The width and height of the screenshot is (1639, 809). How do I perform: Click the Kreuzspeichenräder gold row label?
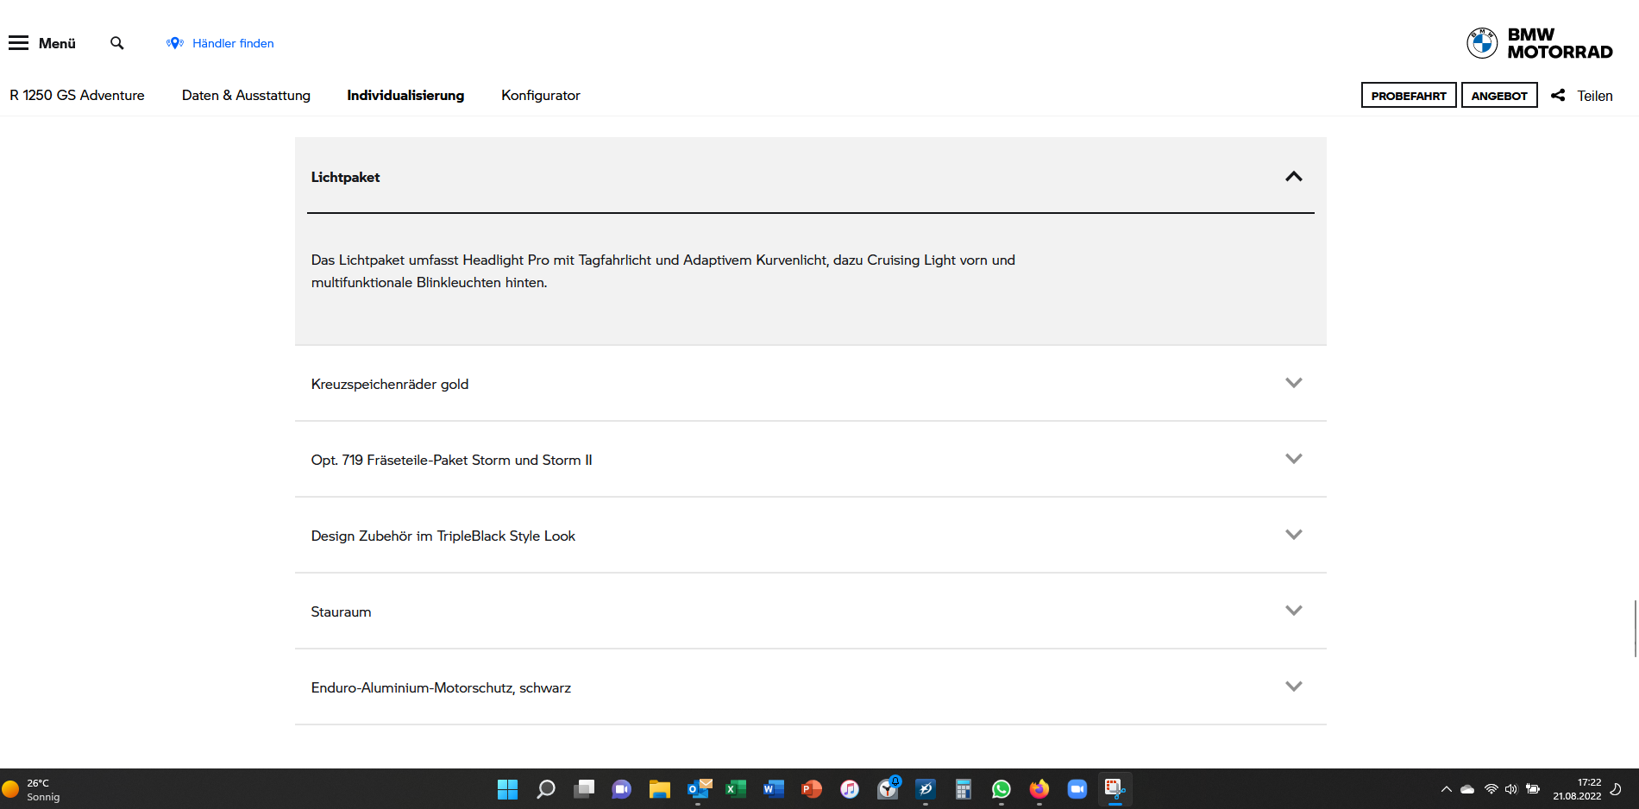point(390,384)
